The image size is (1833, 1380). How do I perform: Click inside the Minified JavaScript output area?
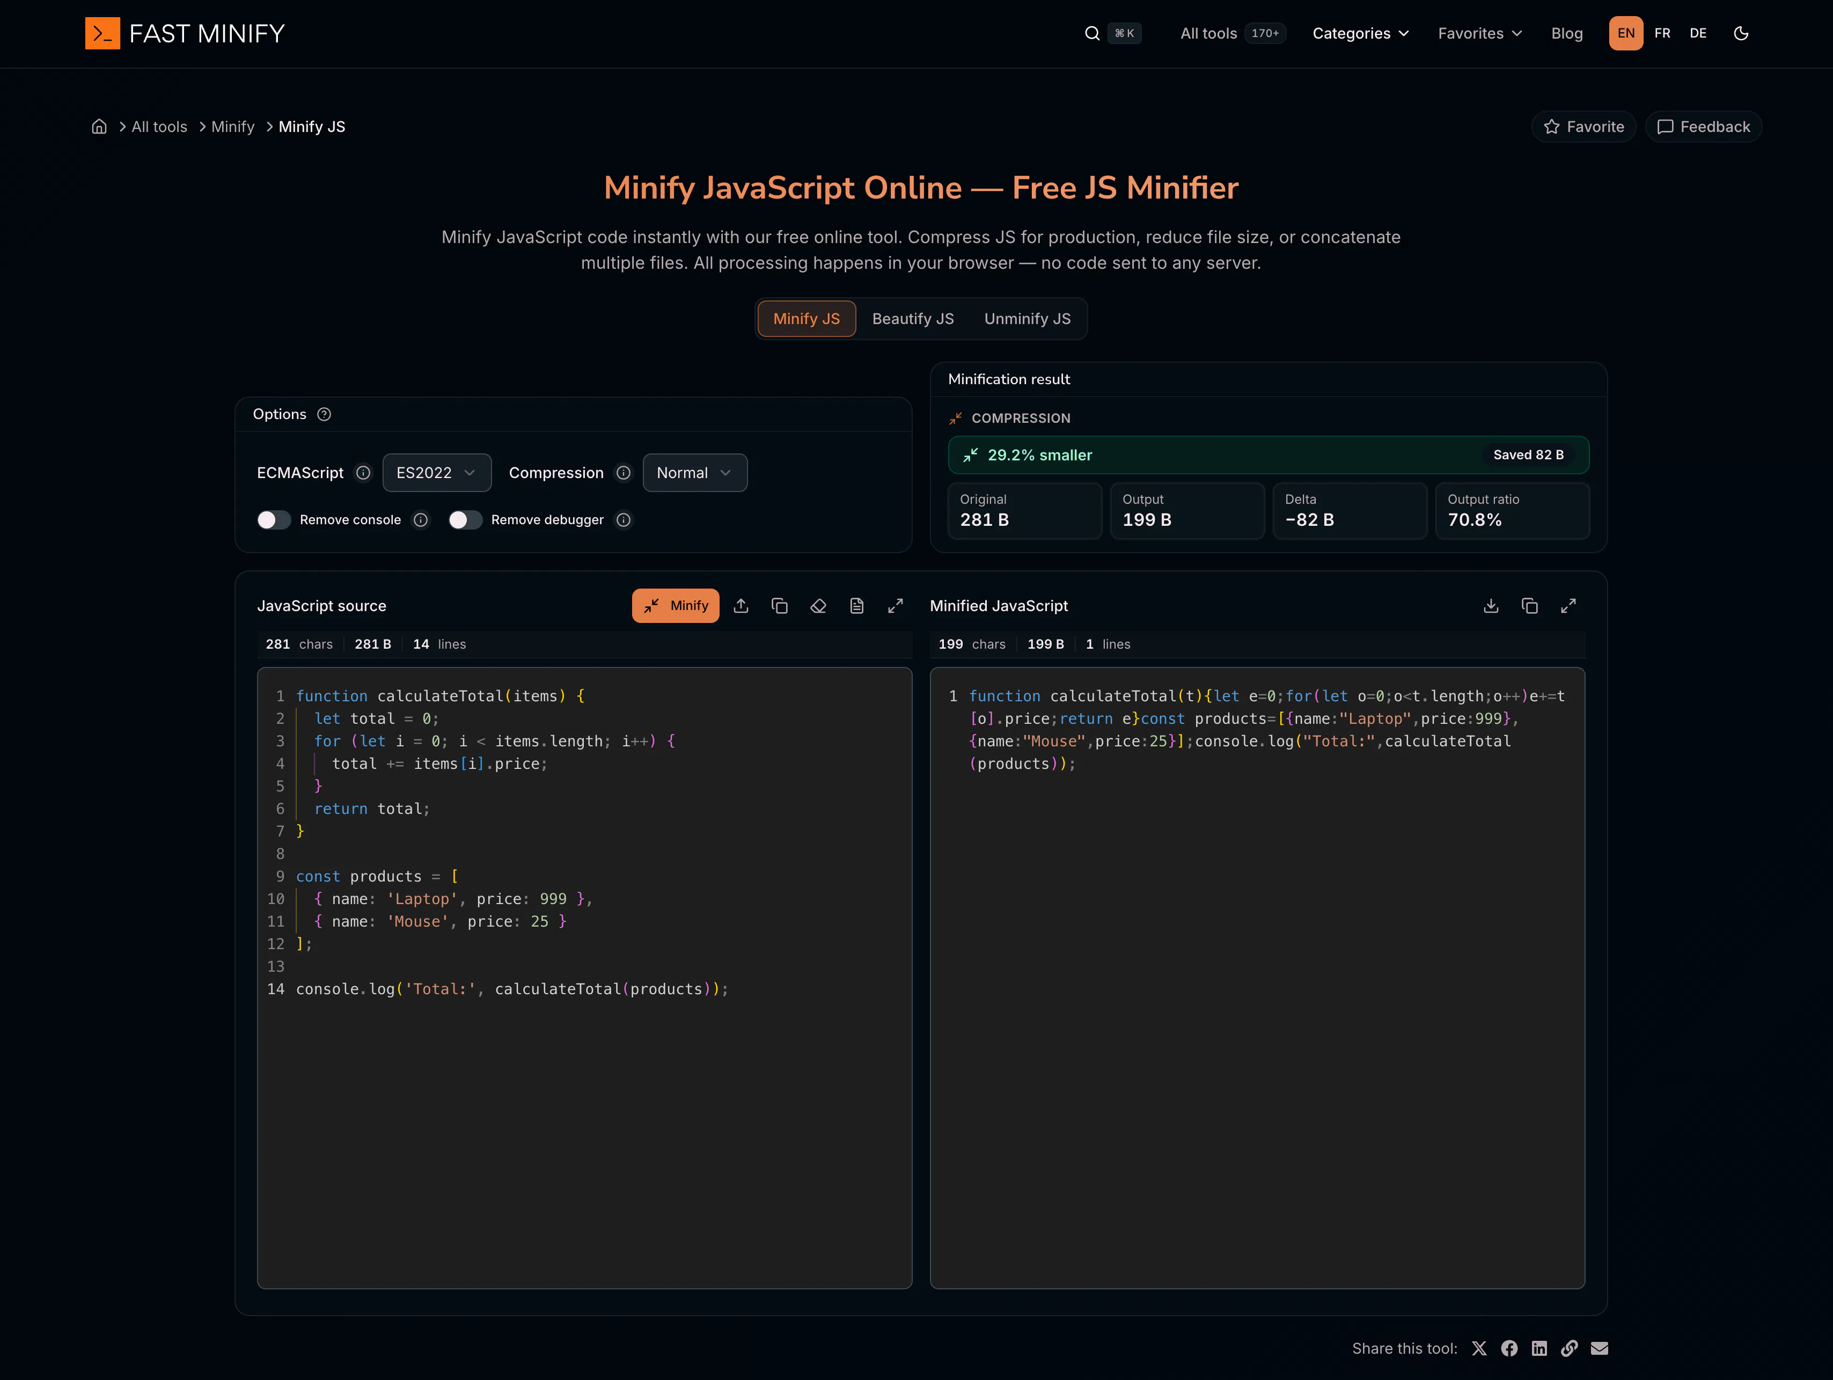pos(1257,978)
